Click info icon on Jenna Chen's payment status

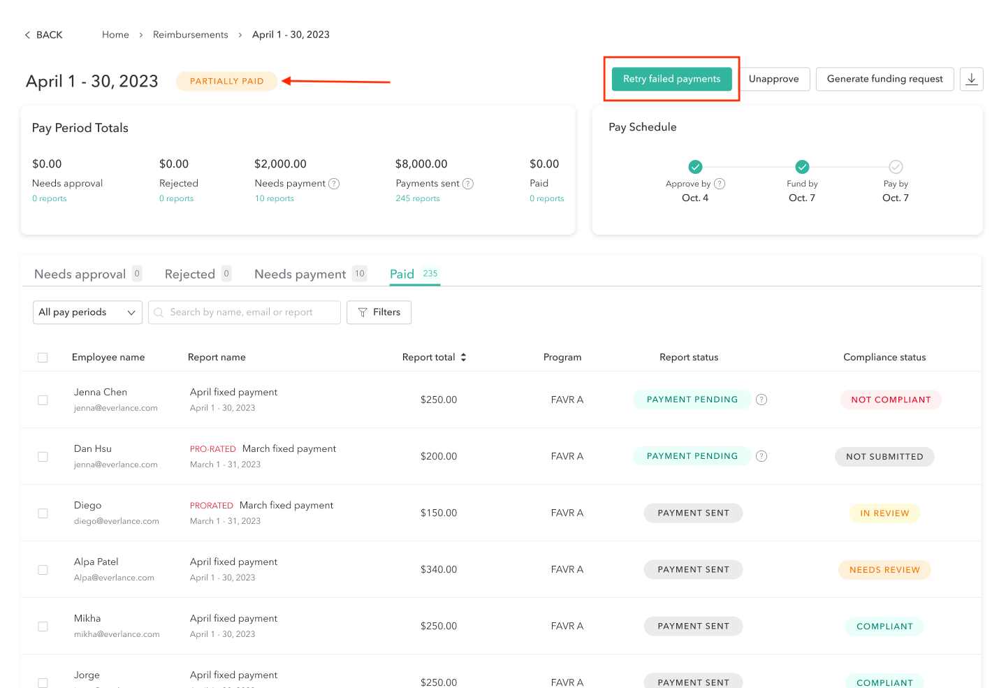tap(761, 400)
